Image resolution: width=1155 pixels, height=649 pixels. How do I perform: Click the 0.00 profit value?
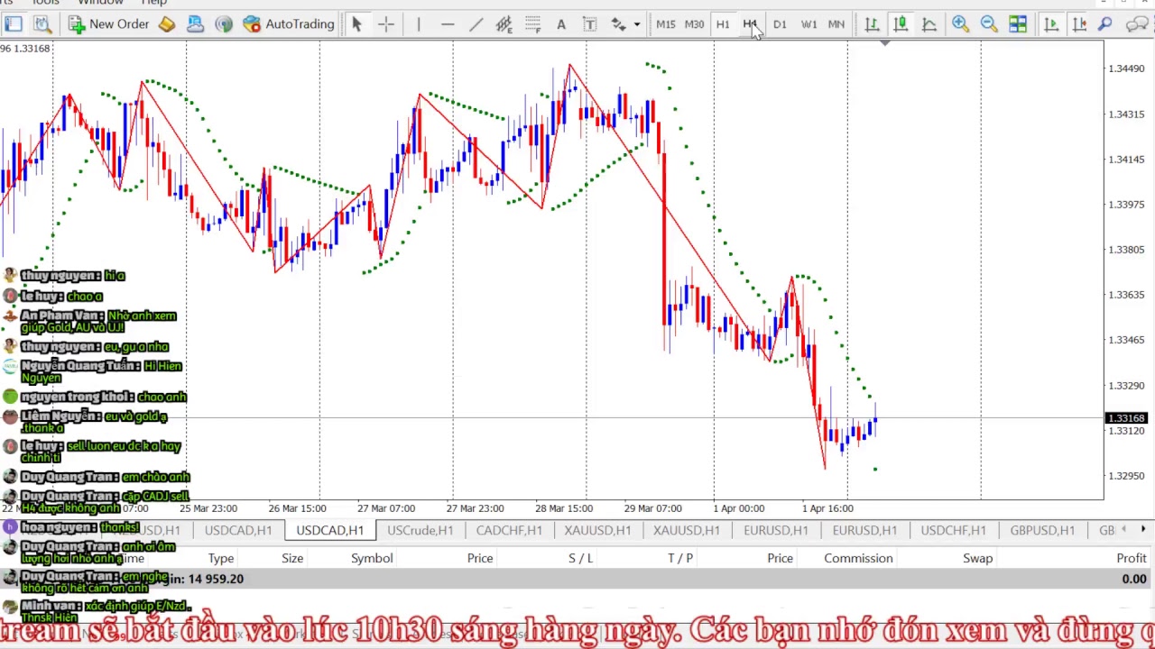pyautogui.click(x=1134, y=579)
